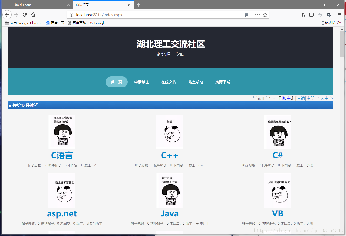Screen dimensions: 346x236
Task: Close the baidu.com tab
Action: tap(68, 5)
